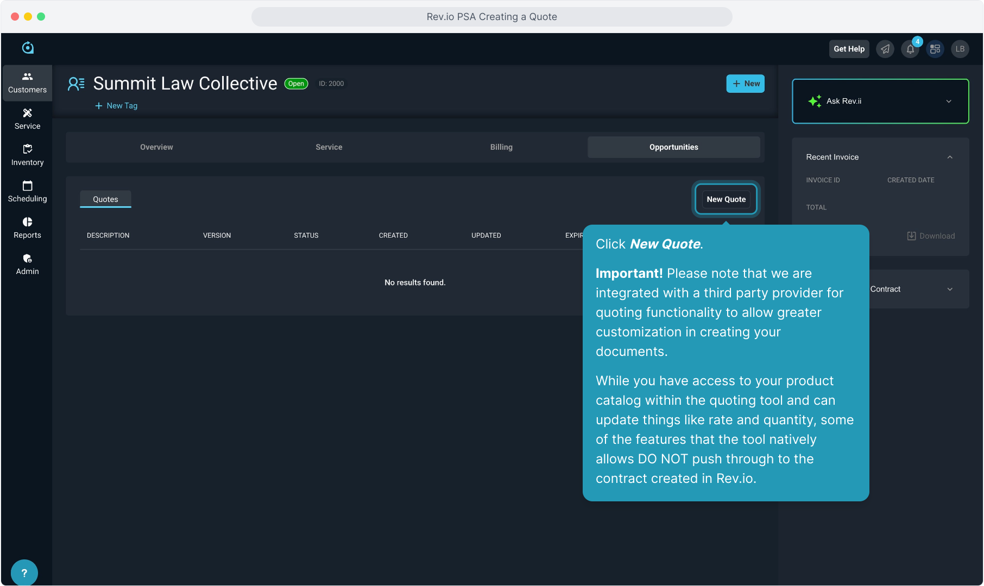Sort by the UPDATED column header

click(x=486, y=235)
